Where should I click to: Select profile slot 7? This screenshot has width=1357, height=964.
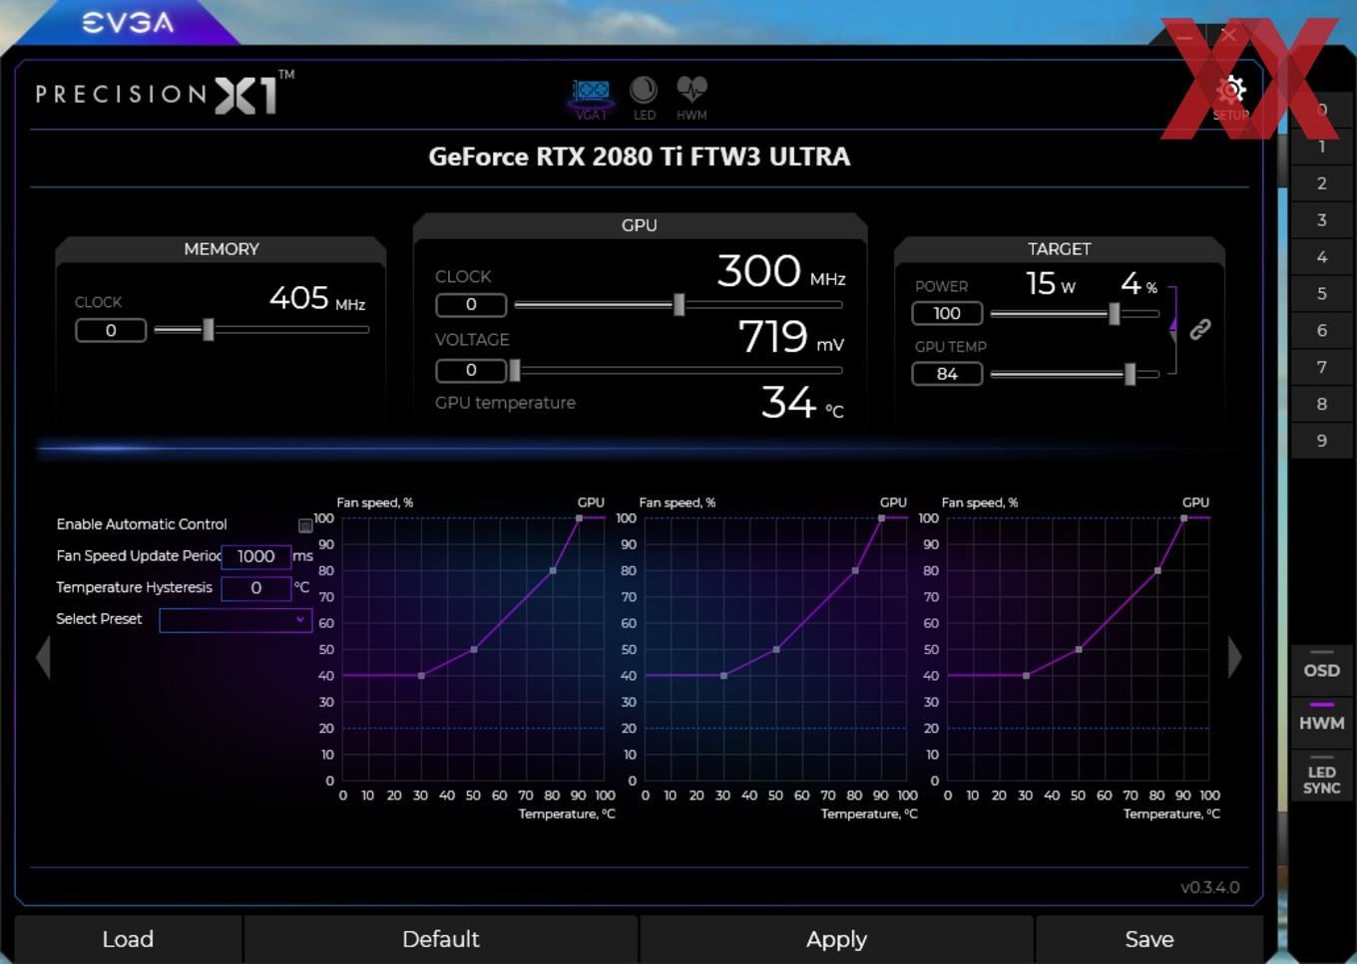point(1322,367)
